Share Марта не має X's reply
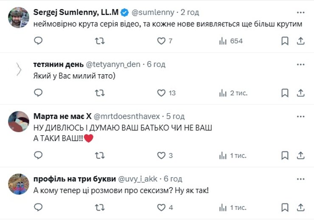The width and height of the screenshot is (314, 220). [300, 156]
